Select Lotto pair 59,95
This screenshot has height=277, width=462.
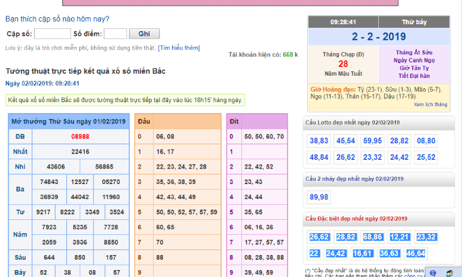click(x=372, y=140)
